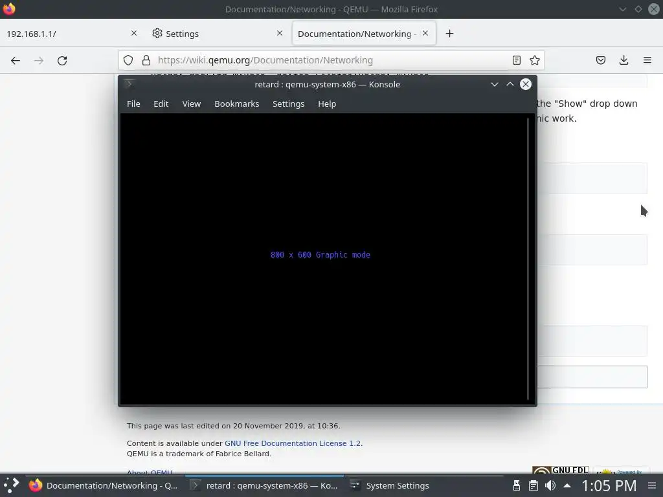The image size is (663, 497).
Task: Open the panel options hamburger icon
Action: 652,485
